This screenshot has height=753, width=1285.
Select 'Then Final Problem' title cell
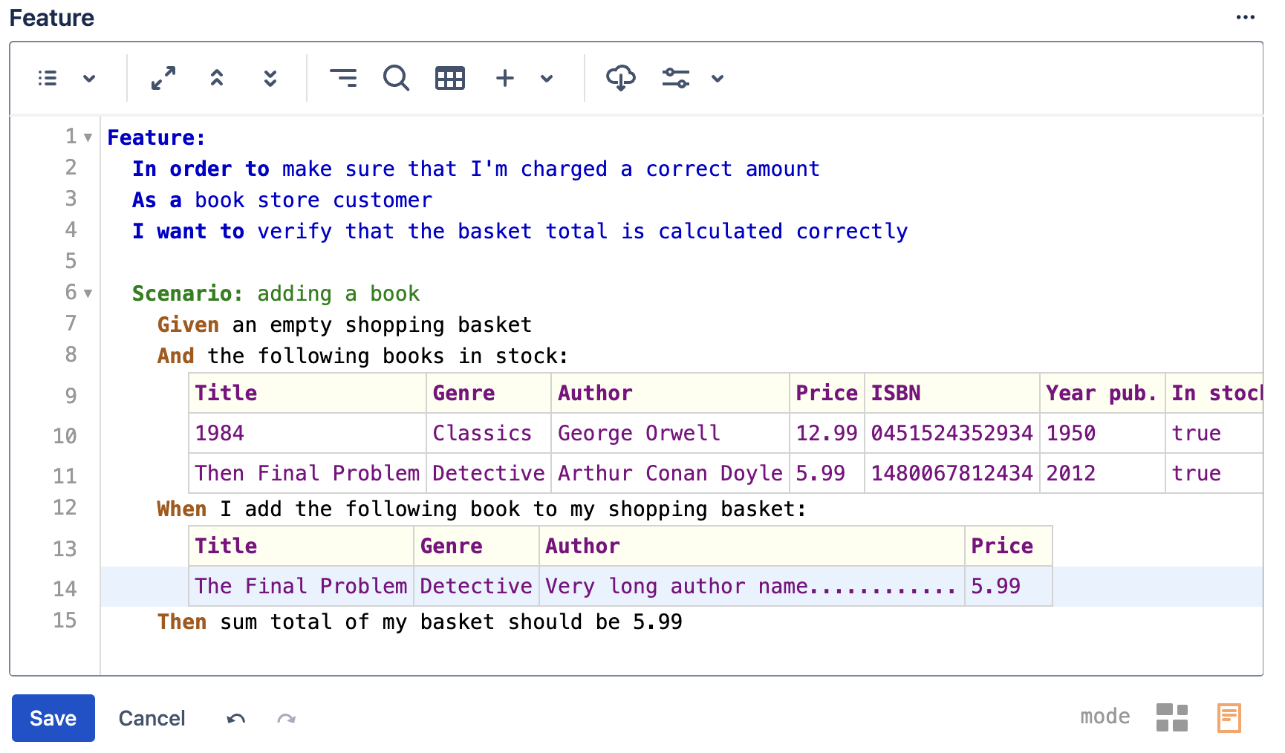click(308, 473)
